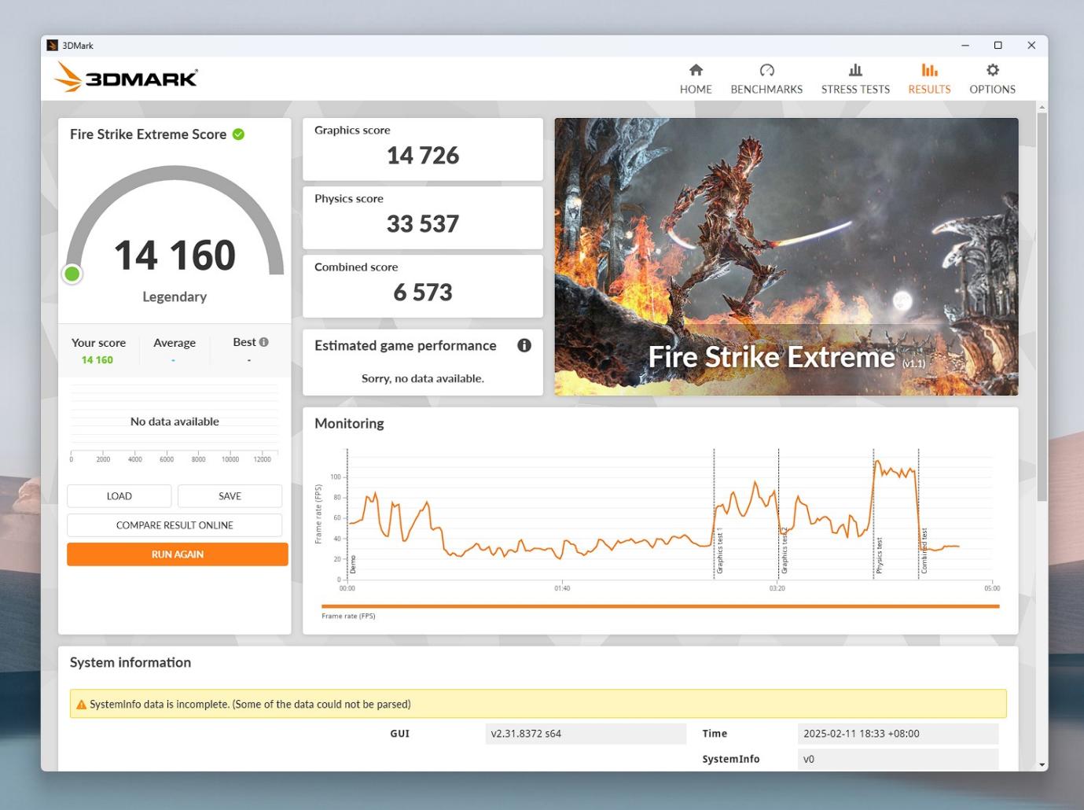Image resolution: width=1084 pixels, height=810 pixels.
Task: Open the OPTIONS tab
Action: pos(992,79)
